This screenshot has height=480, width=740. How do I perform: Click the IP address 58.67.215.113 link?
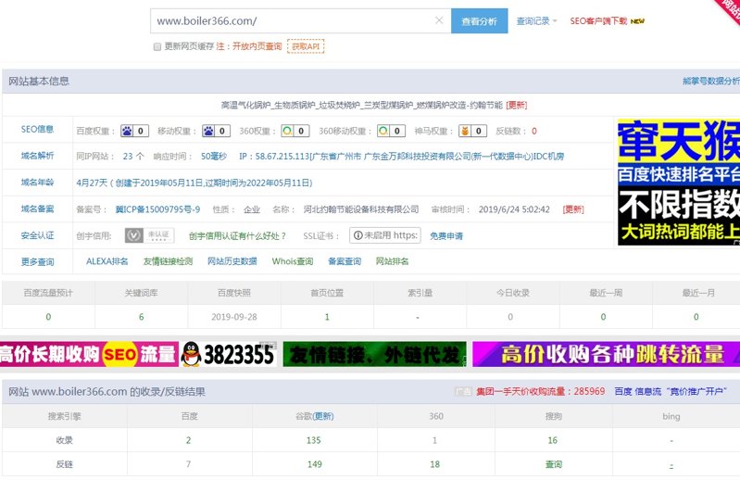click(x=282, y=156)
